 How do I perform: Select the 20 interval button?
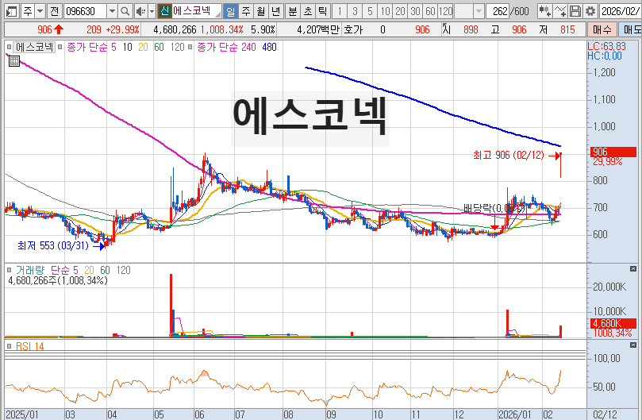[400, 11]
